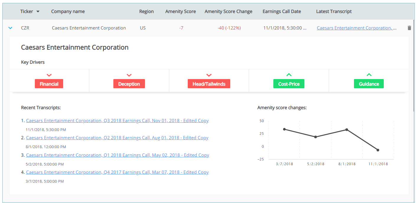The height and width of the screenshot is (203, 418).
Task: Select the Deception key driver tag
Action: 129,84
